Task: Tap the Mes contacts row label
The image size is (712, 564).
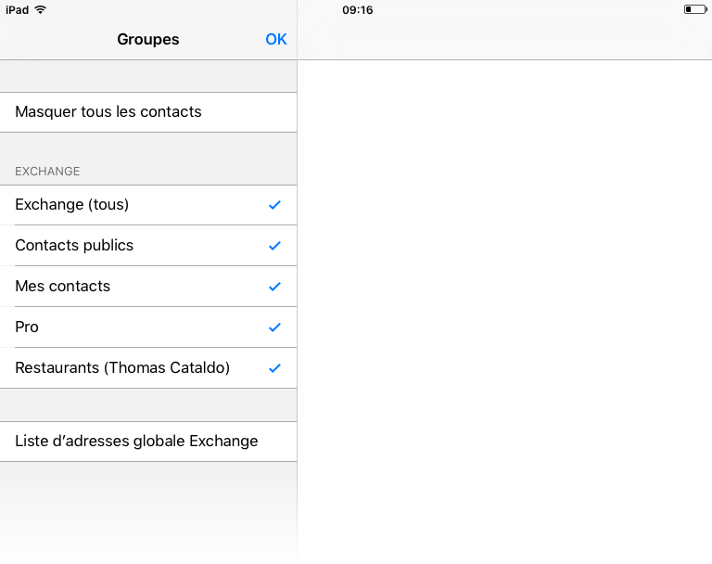Action: (x=63, y=287)
